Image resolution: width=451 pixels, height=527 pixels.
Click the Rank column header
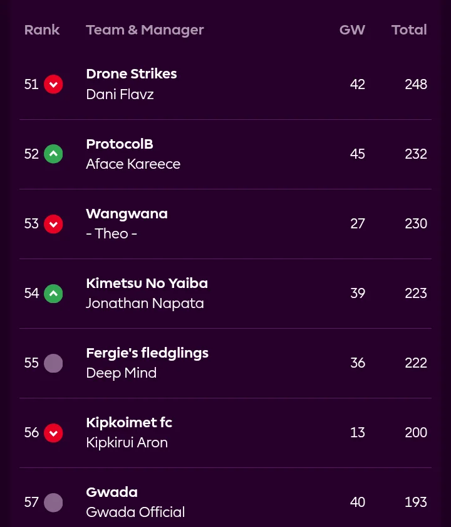[x=42, y=29]
